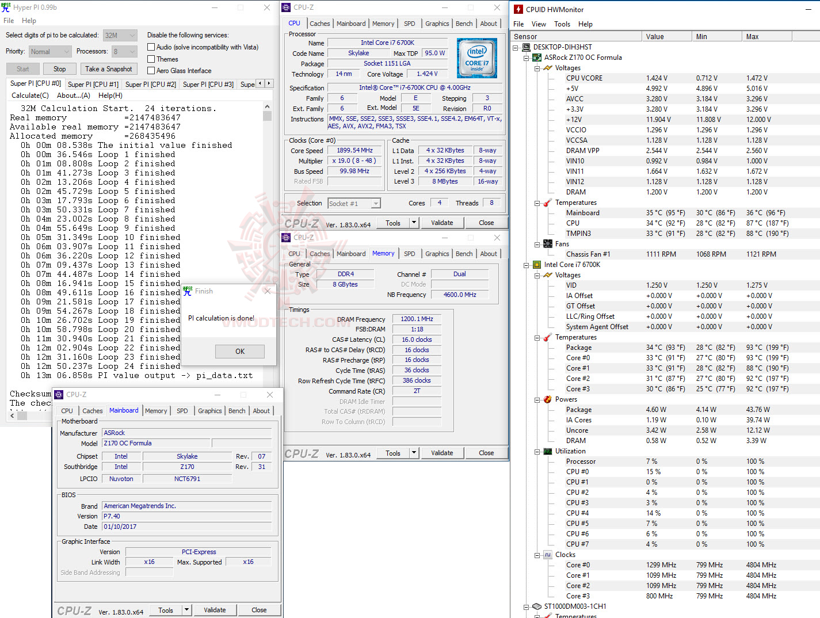This screenshot has width=820, height=618.
Task: Click Close in CPU-Z Memory window
Action: pos(486,453)
